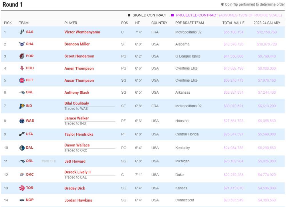
Task: Sort by the 2023-24 Salary column header
Action: tap(267, 23)
